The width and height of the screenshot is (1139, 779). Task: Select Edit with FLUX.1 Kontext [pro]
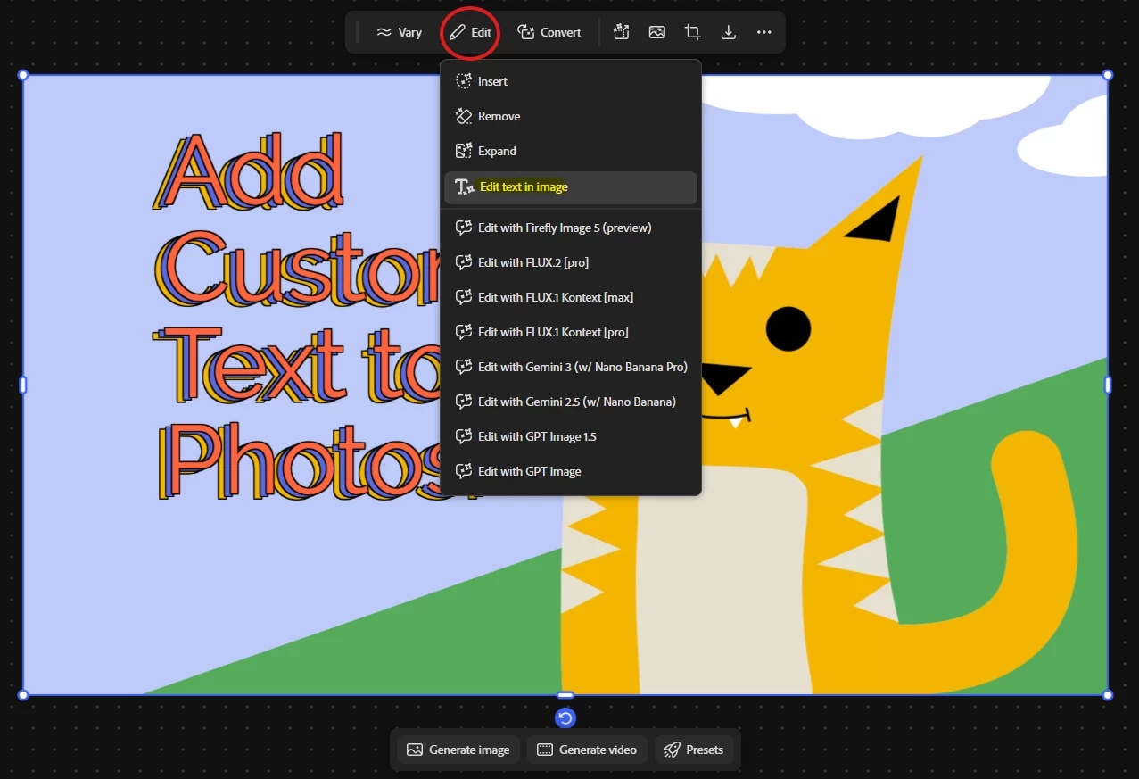(x=571, y=332)
